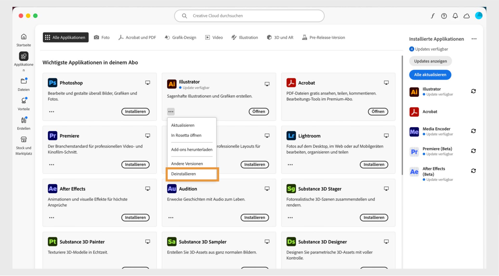Switch to the Video tab
Viewport: 499px width, 276px height.
pyautogui.click(x=214, y=37)
